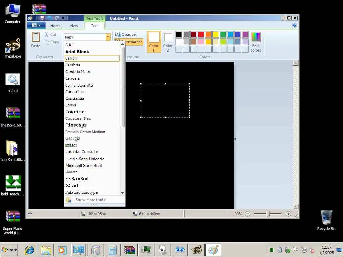Screen dimensions: 343x257
Task: Collapse the font family dropdown arrow
Action: point(108,37)
